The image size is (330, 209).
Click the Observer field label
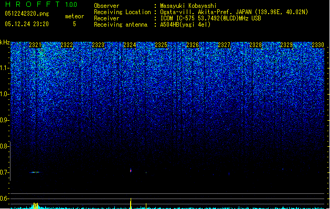(x=107, y=6)
